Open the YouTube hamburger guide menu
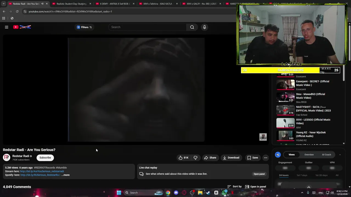 [x=7, y=27]
